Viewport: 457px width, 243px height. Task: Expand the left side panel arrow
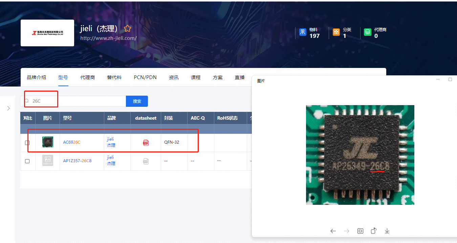(x=8, y=108)
